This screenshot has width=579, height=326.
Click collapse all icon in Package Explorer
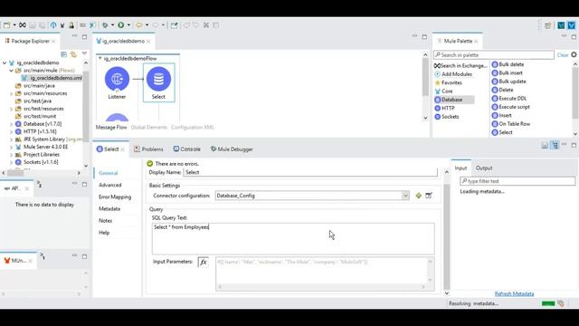pyautogui.click(x=64, y=54)
